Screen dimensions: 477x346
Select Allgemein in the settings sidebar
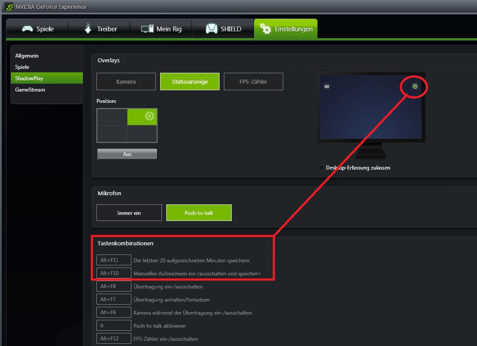47,56
